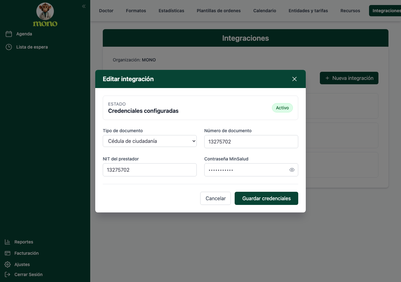This screenshot has width=401, height=282.
Task: Open Tipo de documento dropdown
Action: pos(150,141)
